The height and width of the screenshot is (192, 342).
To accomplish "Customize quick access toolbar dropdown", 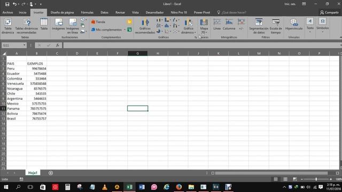I will pyautogui.click(x=41, y=4).
